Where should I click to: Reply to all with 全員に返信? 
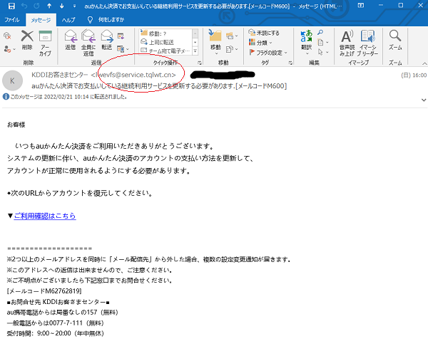coord(88,43)
